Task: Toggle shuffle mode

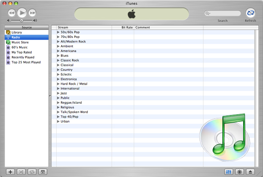Action: point(21,172)
